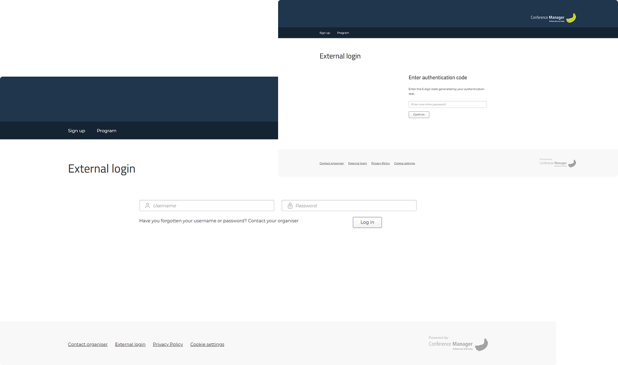The width and height of the screenshot is (618, 365).
Task: Click grey Conference Manager logo in authentication page footer
Action: pyautogui.click(x=558, y=163)
